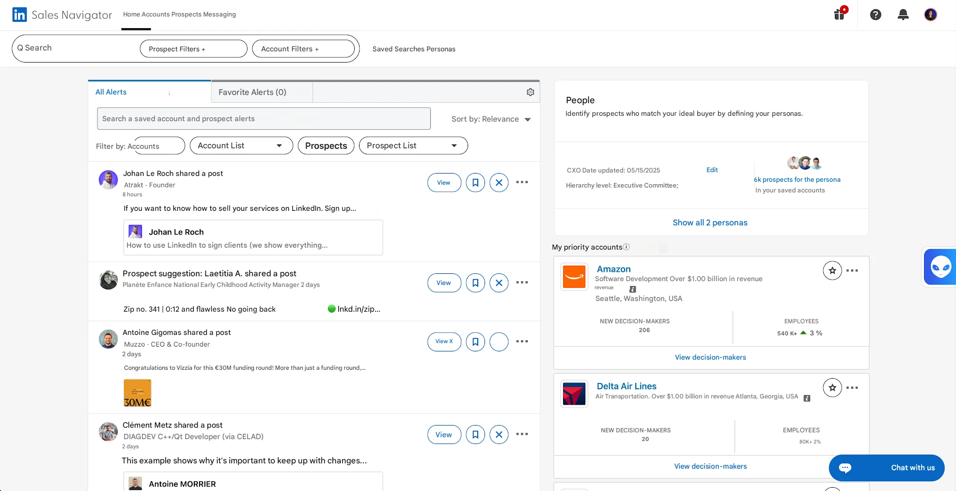The height and width of the screenshot is (491, 956).
Task: Bookmark the Laetitia A. prospect suggestion
Action: pos(475,283)
